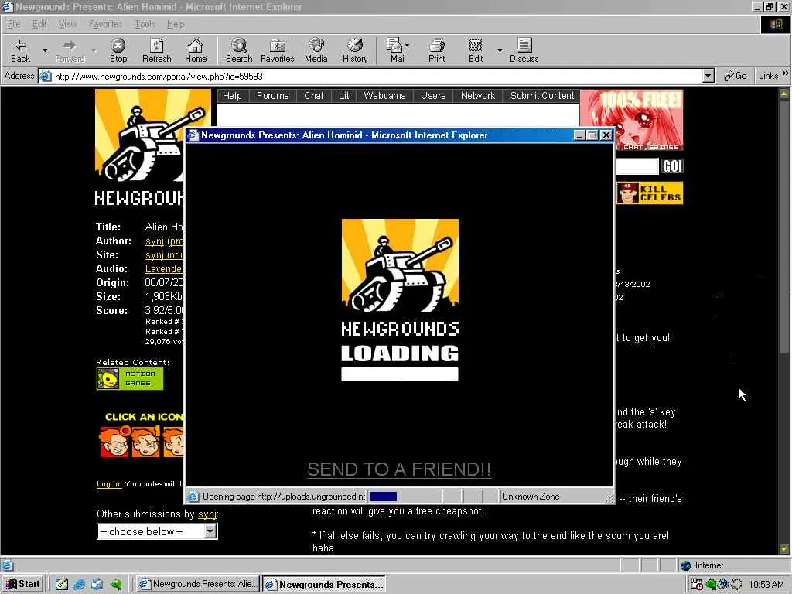
Task: Open the Edit menu
Action: [39, 24]
